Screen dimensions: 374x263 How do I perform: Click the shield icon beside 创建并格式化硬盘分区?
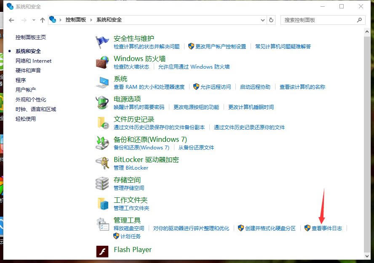click(240, 228)
